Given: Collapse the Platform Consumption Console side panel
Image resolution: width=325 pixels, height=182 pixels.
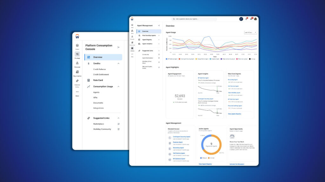Looking at the screenshot, I should tap(118, 47).
